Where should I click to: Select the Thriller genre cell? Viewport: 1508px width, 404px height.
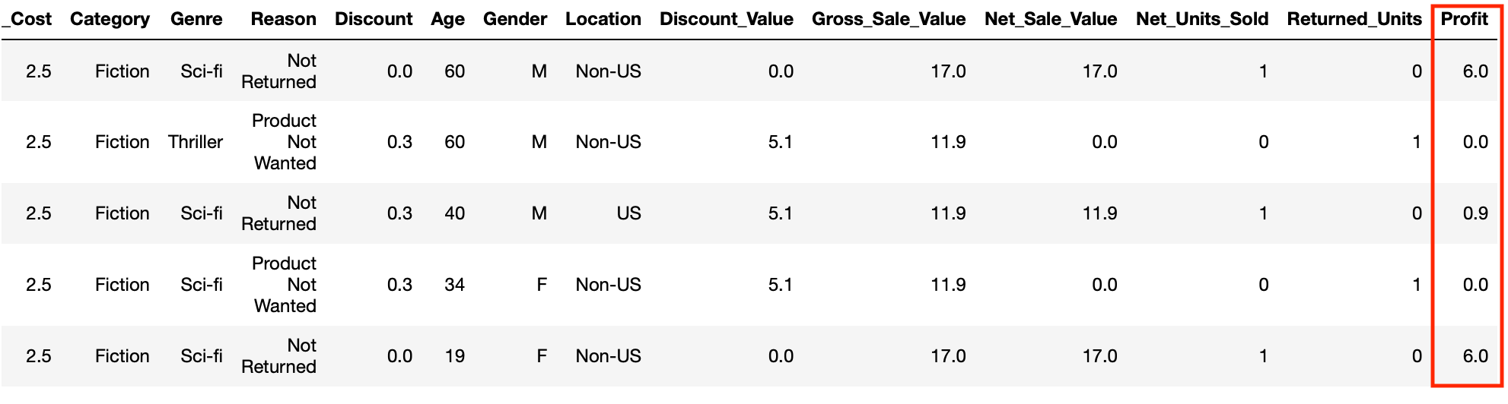(x=196, y=142)
